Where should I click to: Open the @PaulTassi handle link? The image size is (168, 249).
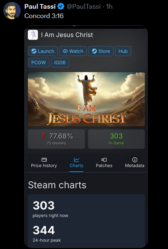click(x=84, y=7)
